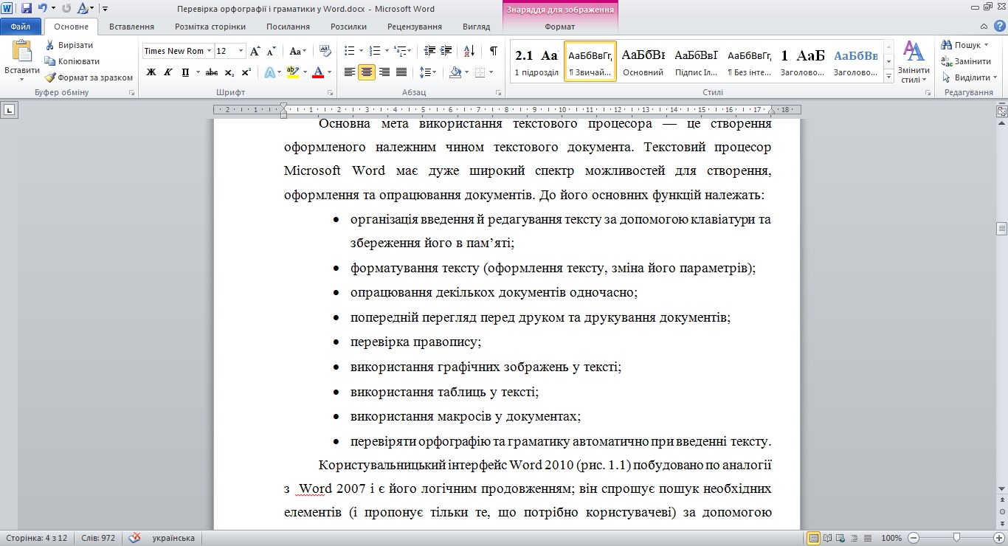
Task: Open Replace (Замінити) dialog
Action: (967, 61)
